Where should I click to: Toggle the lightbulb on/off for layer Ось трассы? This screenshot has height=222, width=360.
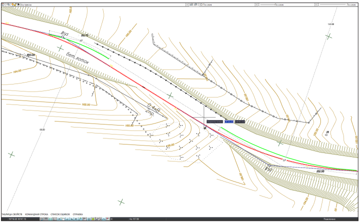(x=12, y=4)
